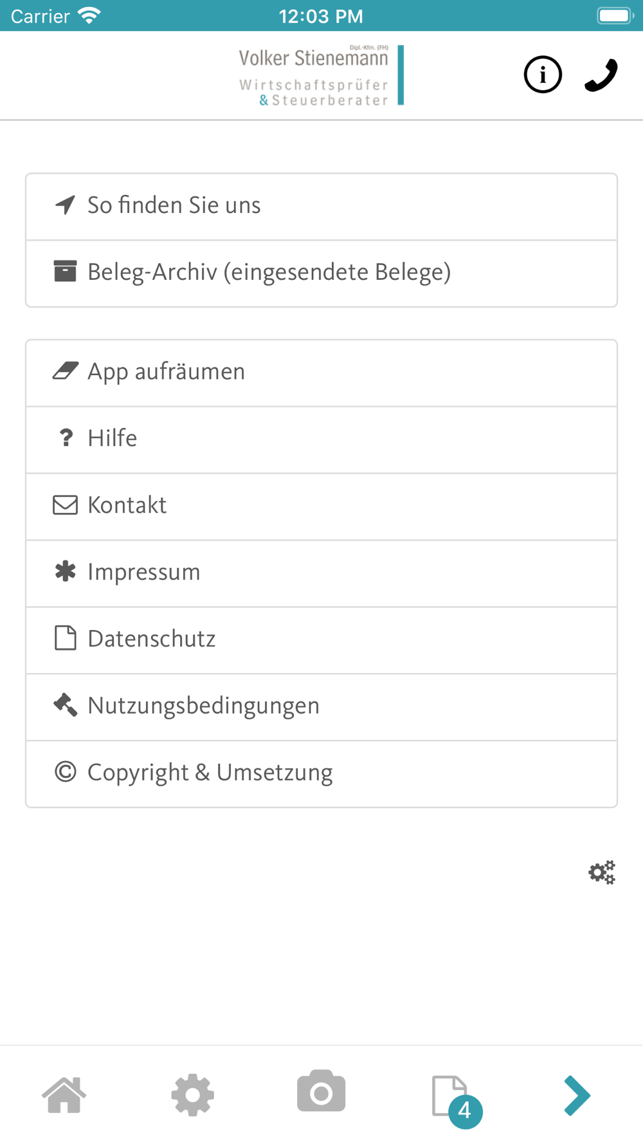Open Datenschutz information
Viewport: 643px width, 1144px height.
pyautogui.click(x=321, y=640)
